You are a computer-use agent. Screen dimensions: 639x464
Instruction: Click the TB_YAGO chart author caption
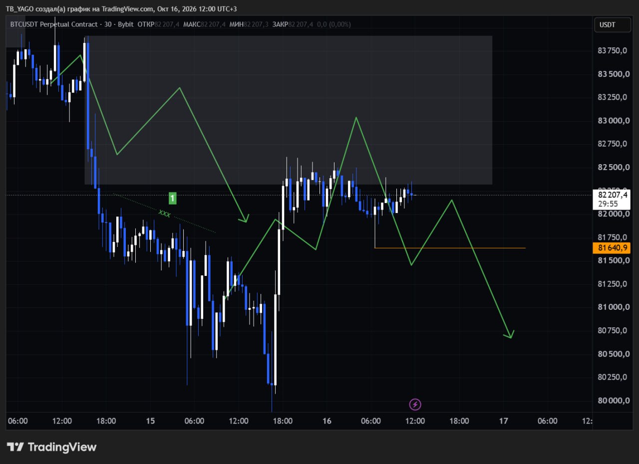pyautogui.click(x=121, y=9)
